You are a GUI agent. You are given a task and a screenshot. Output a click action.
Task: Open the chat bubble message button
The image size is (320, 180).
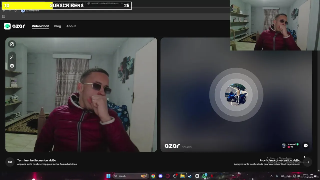tap(306, 145)
